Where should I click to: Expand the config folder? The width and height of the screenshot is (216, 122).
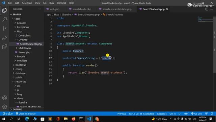tap(19, 69)
